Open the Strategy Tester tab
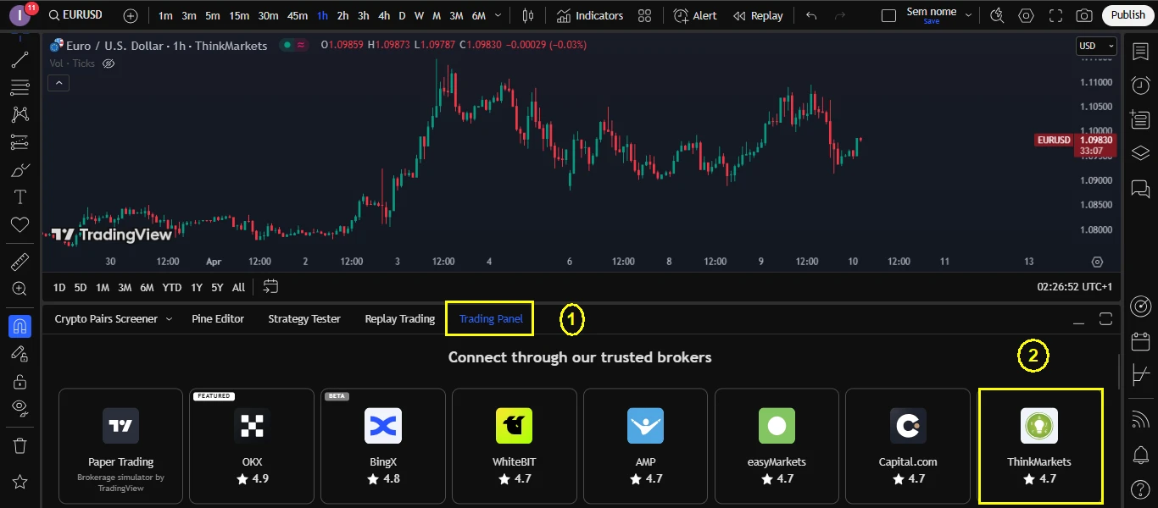This screenshot has height=508, width=1158. click(304, 319)
